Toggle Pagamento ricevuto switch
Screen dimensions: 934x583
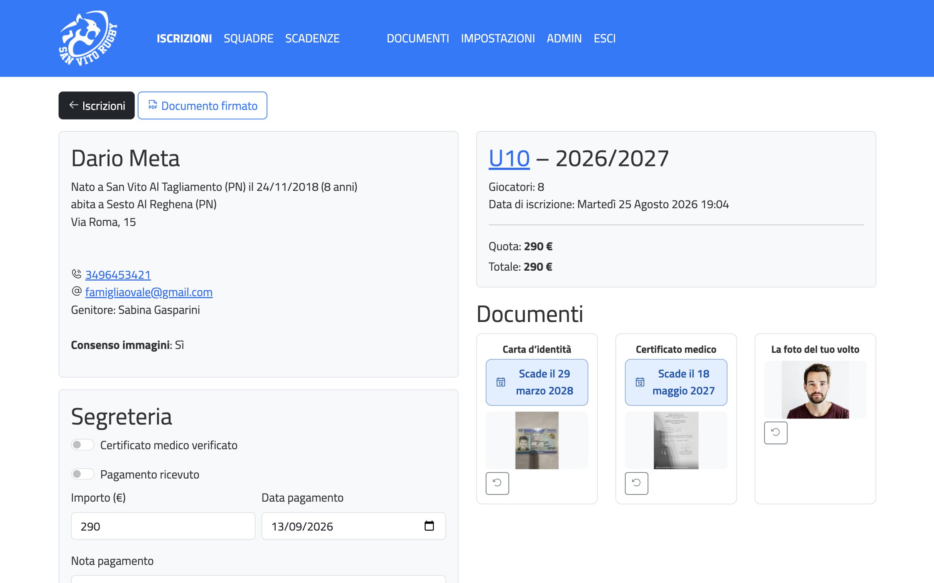pos(83,474)
